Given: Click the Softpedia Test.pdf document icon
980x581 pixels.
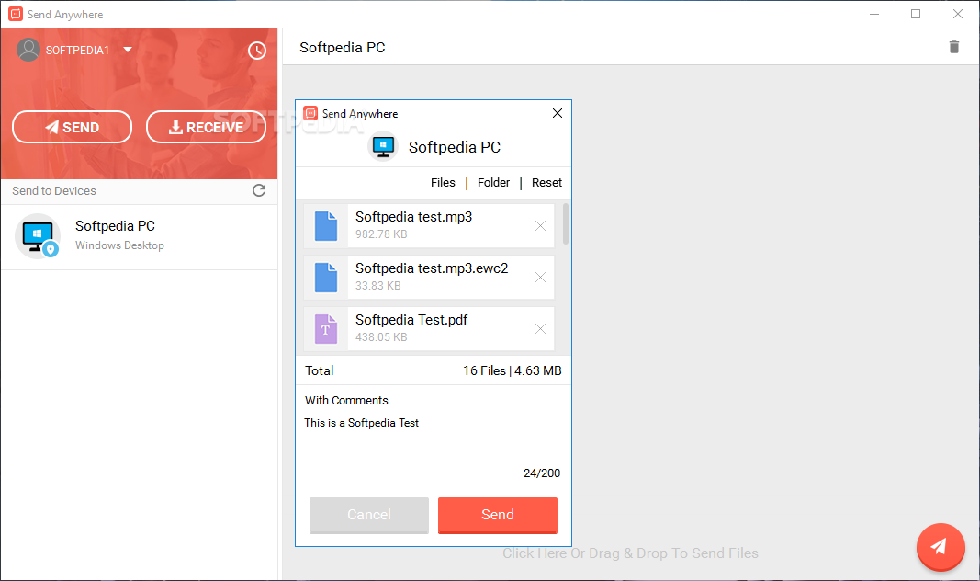Looking at the screenshot, I should (326, 329).
